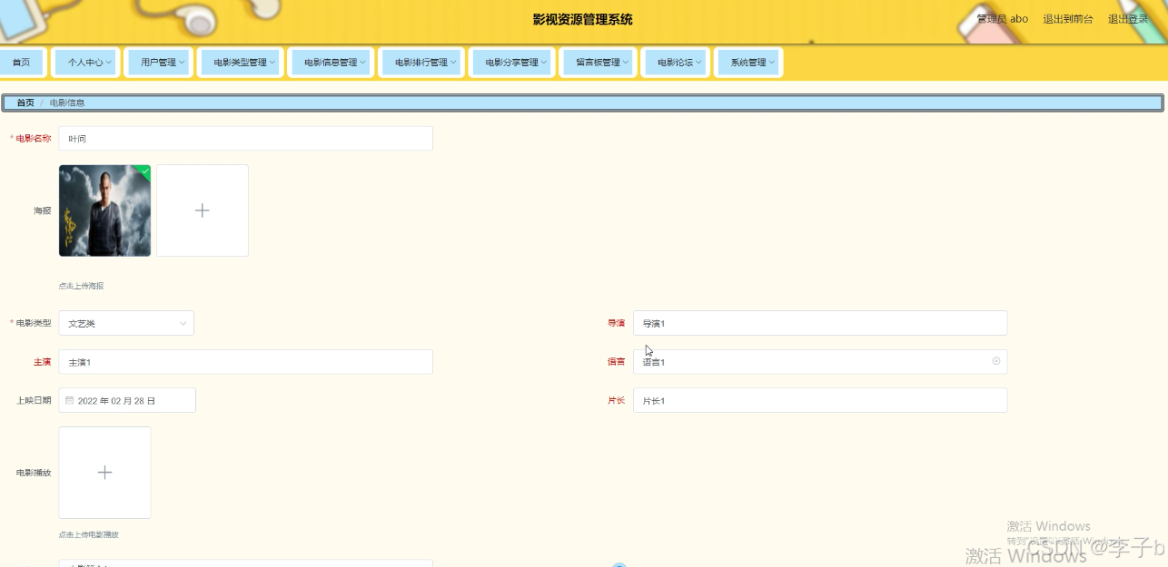Click the 点击上传电影播放 hint text
Image resolution: width=1168 pixels, height=567 pixels.
89,534
